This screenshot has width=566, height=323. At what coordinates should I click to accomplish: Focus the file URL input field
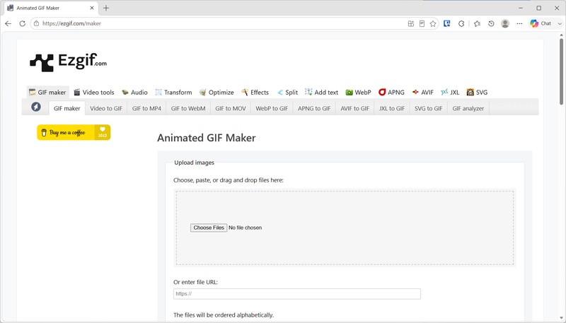[x=296, y=294]
